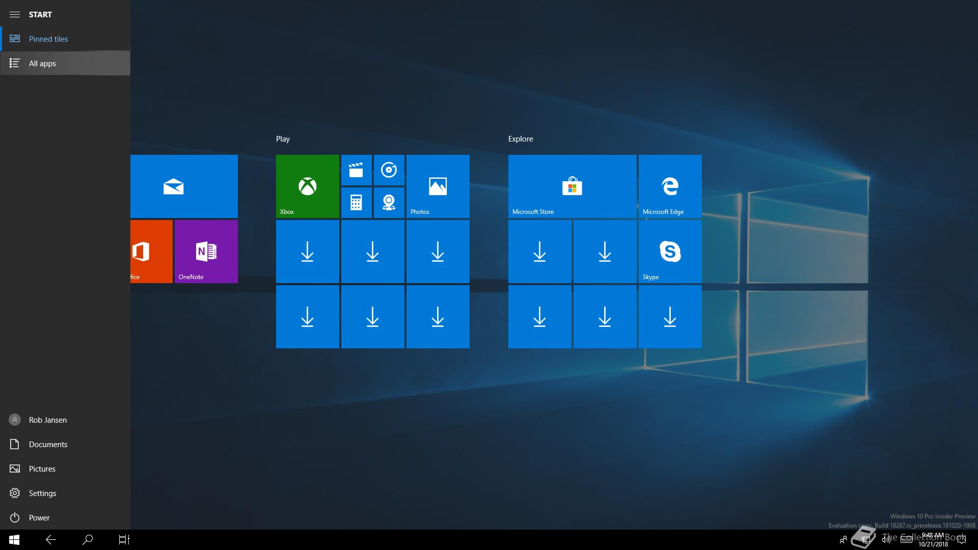Launch the Microsoft Store tile

coord(573,186)
